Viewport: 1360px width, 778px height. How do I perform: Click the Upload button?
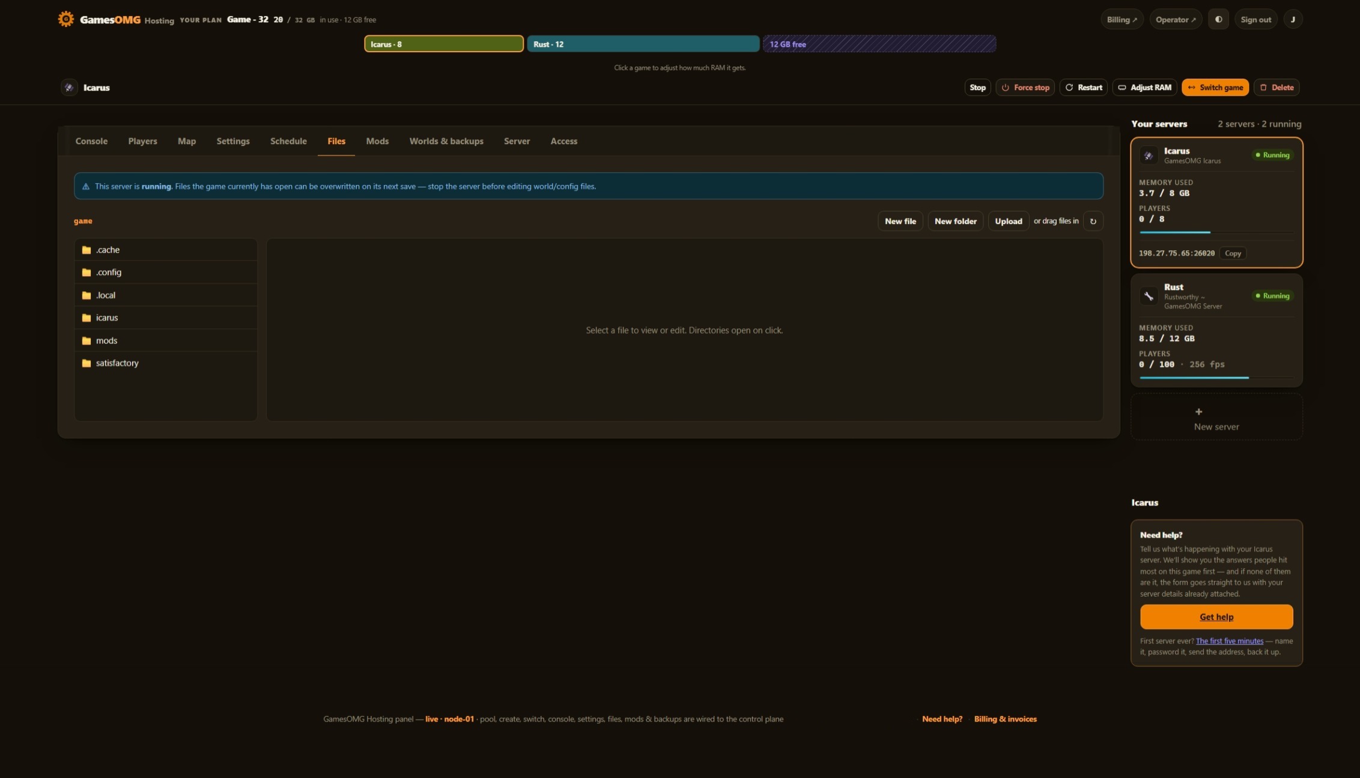1008,221
